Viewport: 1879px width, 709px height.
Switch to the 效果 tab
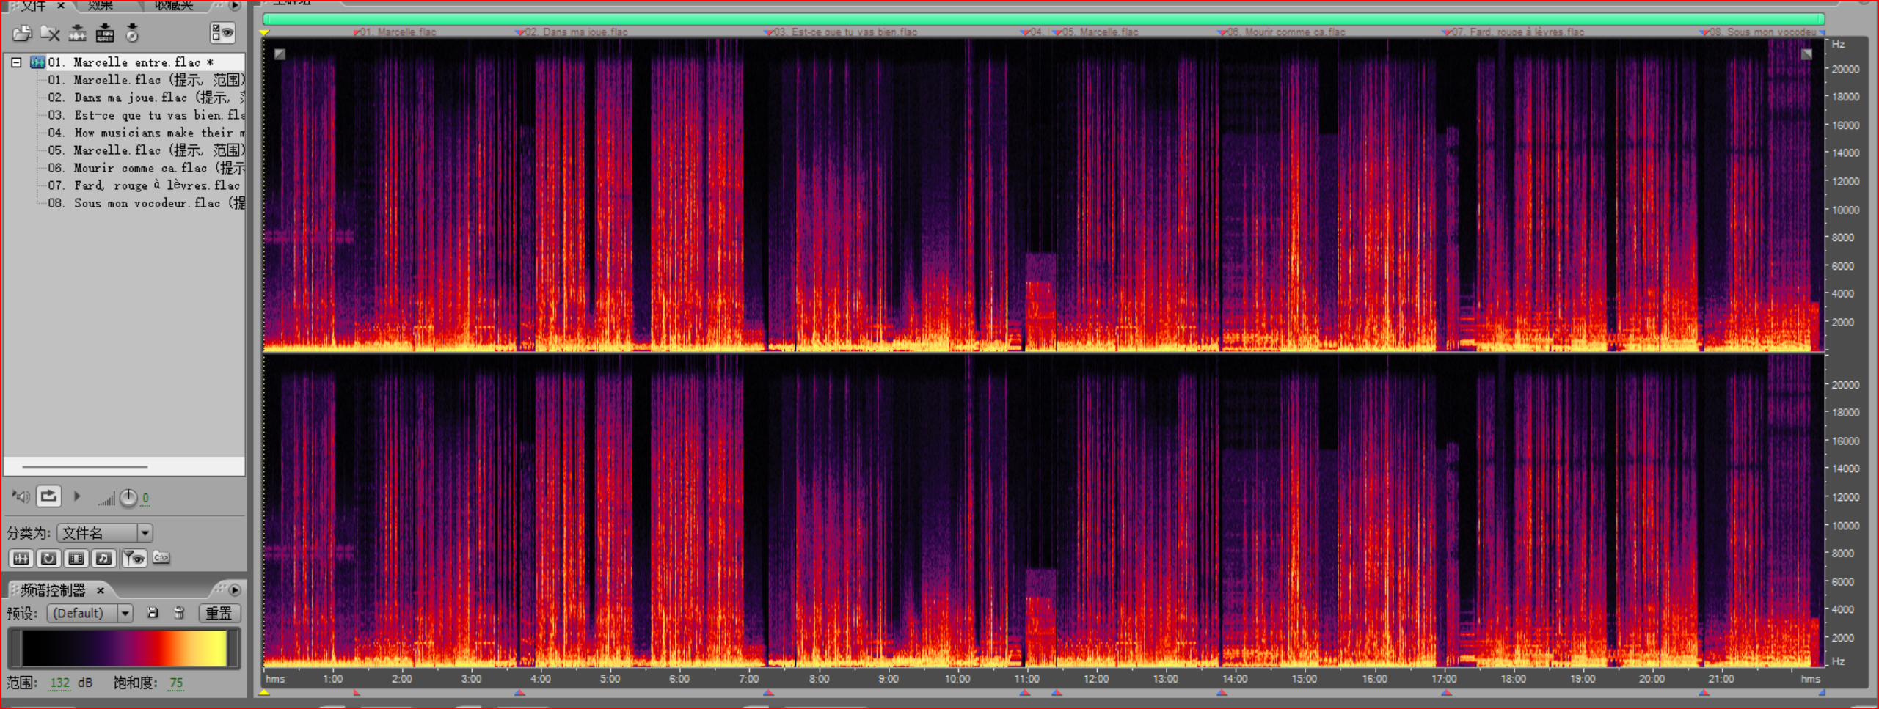coord(101,5)
